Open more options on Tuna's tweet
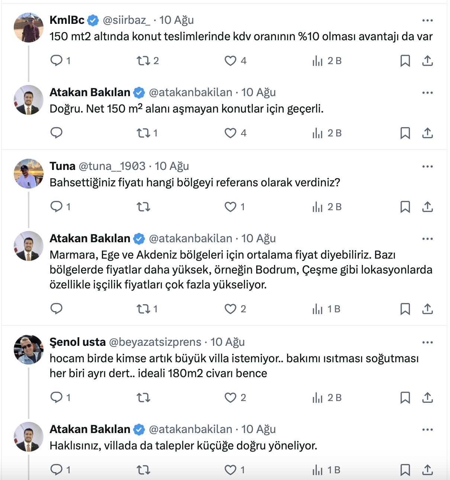The width and height of the screenshot is (450, 480). pos(428,167)
